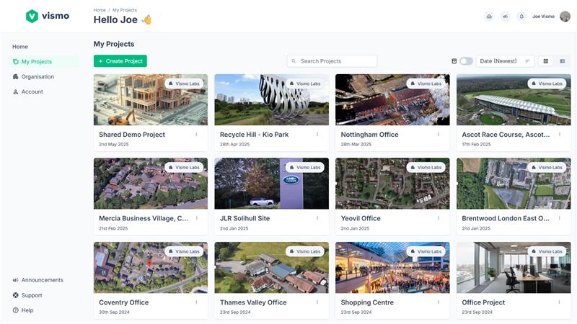Open Recycle Hill - Kio Park thumbnail
This screenshot has height=324, width=577.
(x=272, y=100)
